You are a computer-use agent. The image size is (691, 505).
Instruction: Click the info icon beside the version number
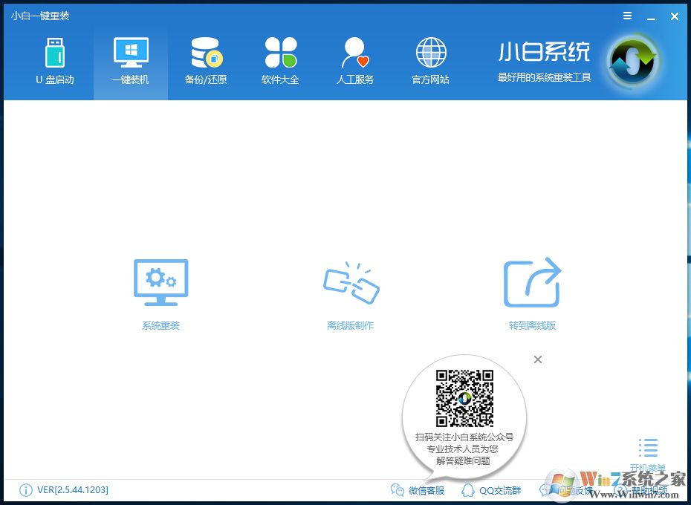[25, 490]
